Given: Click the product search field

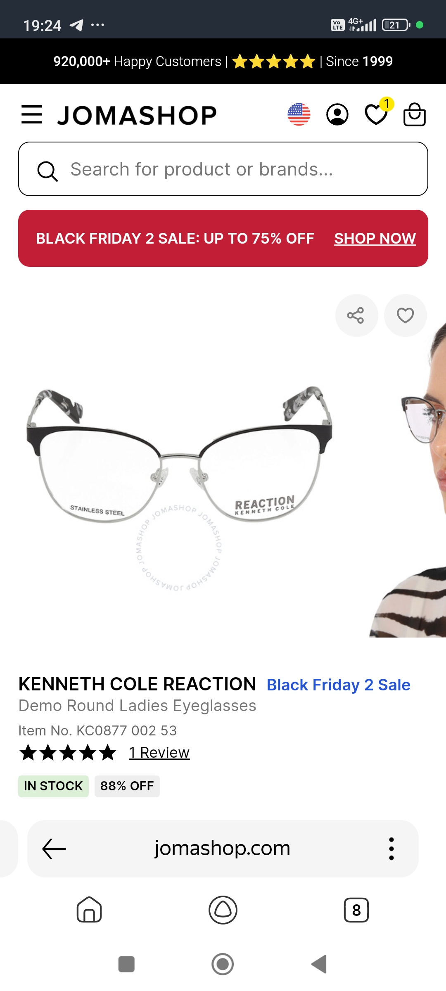Looking at the screenshot, I should click(223, 169).
